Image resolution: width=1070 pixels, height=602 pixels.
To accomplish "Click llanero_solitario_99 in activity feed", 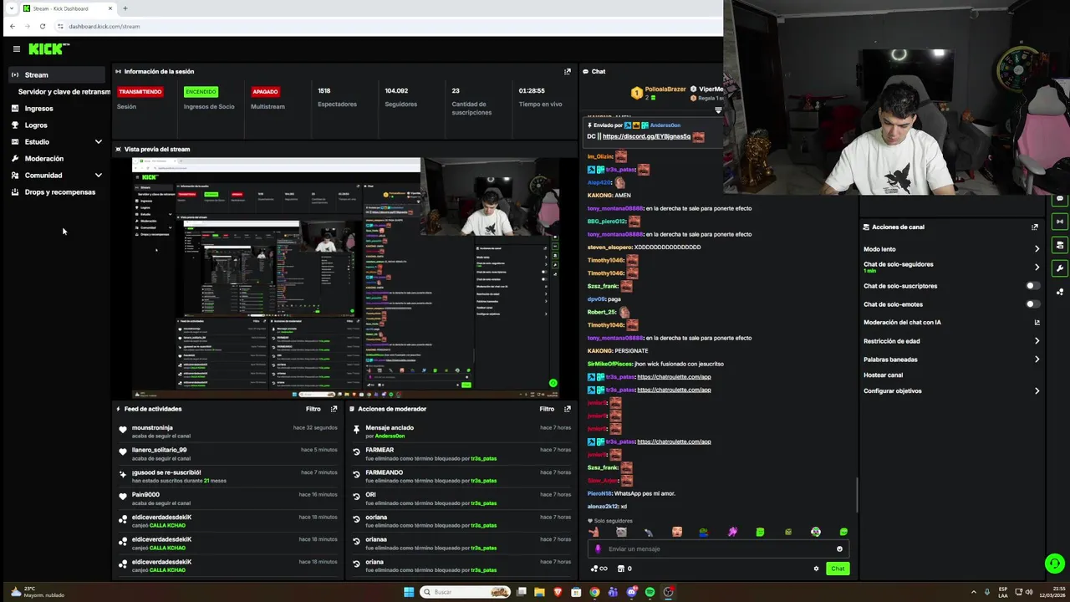I will click(x=159, y=450).
